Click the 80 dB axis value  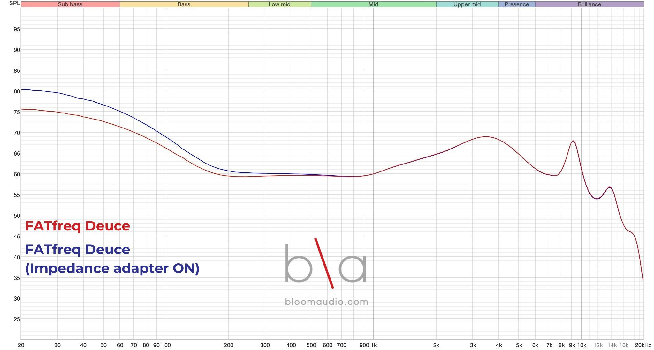click(17, 91)
